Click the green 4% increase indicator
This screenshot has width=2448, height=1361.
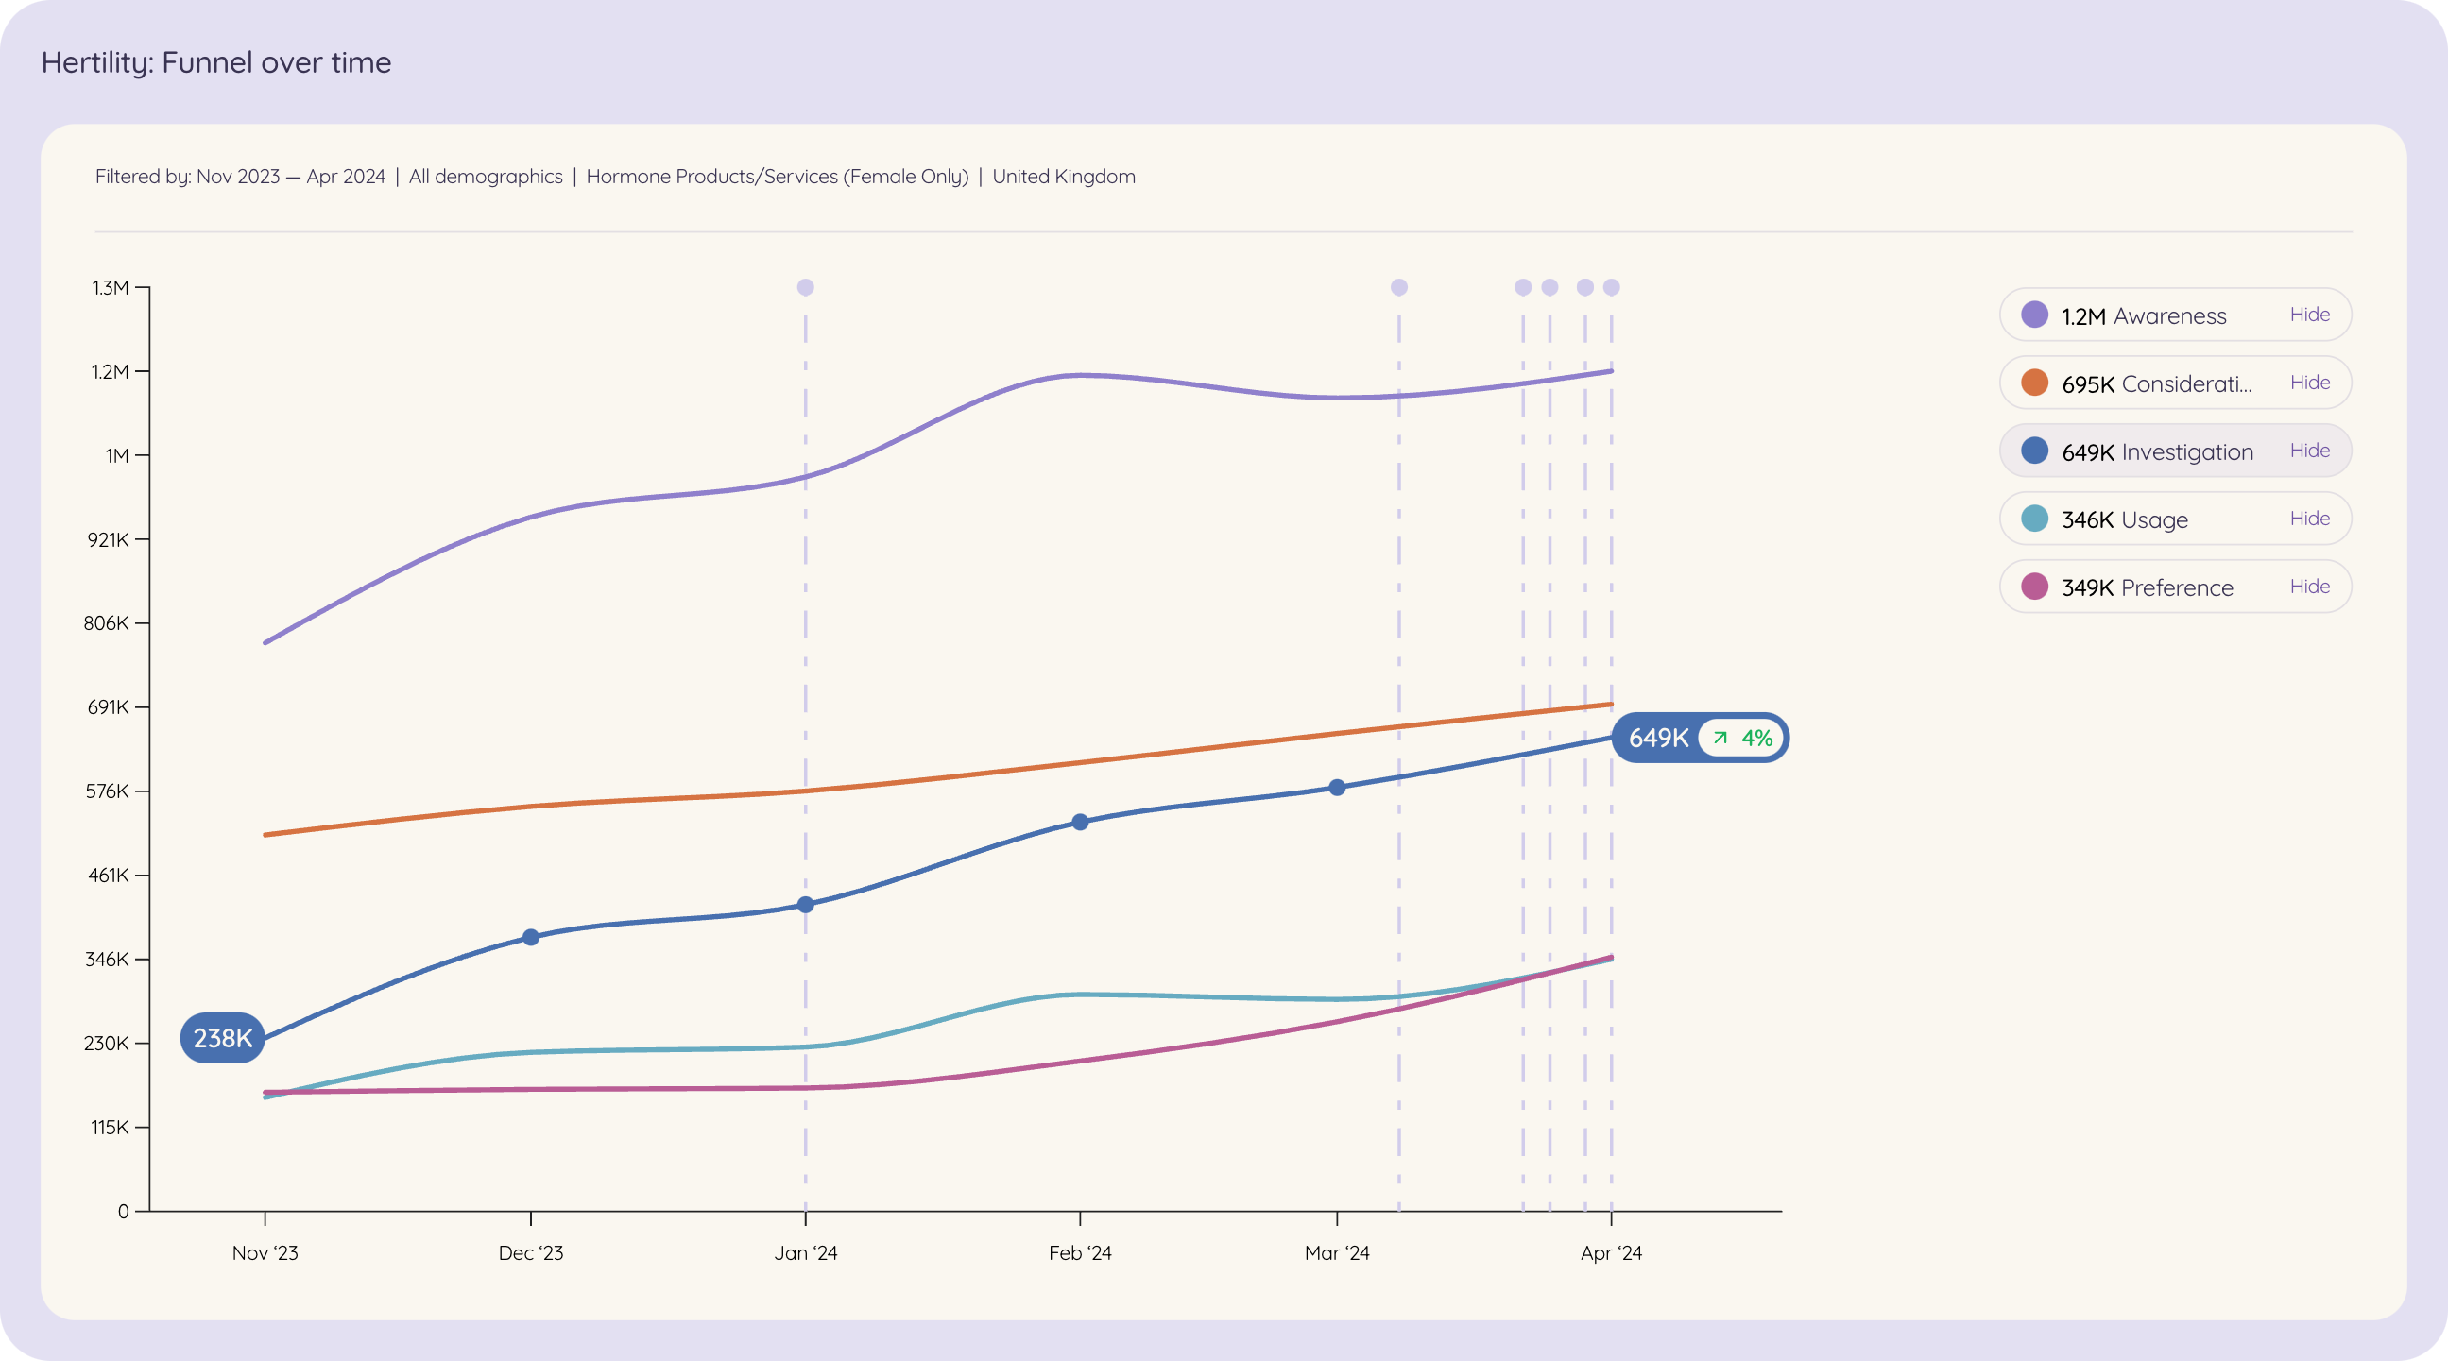tap(1742, 738)
